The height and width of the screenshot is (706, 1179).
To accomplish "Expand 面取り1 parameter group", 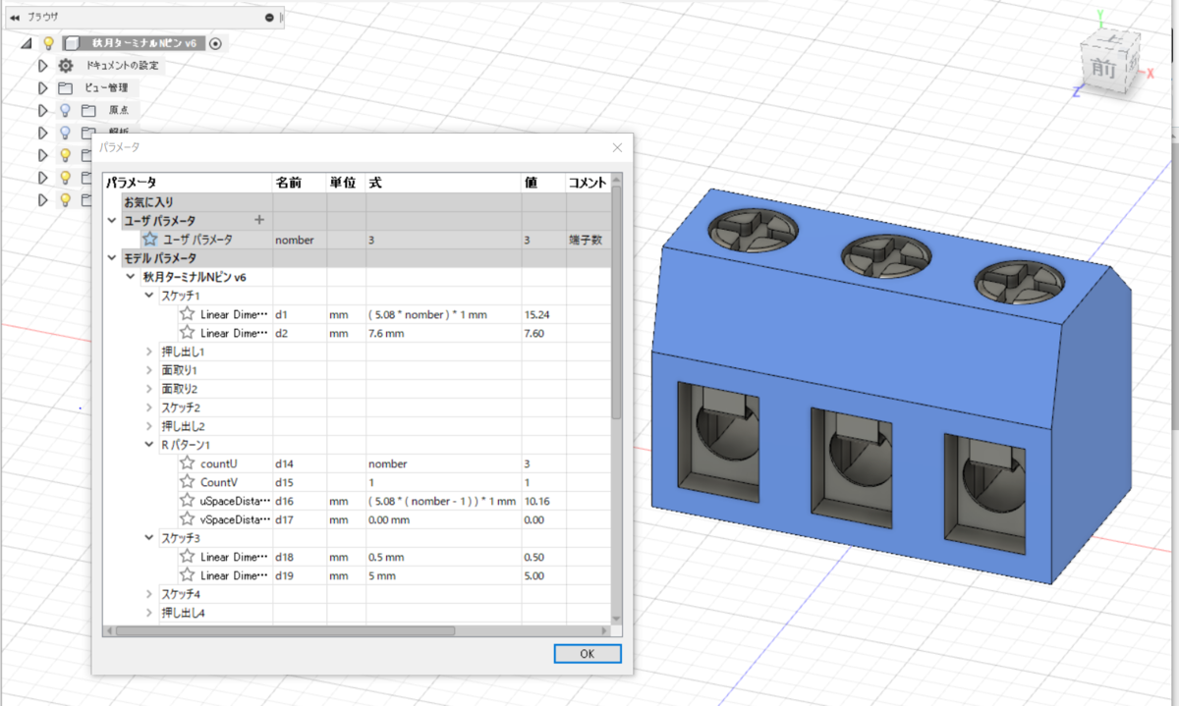I will click(x=149, y=370).
